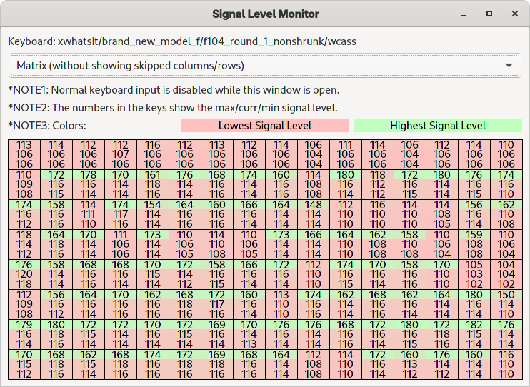The height and width of the screenshot is (387, 530).
Task: Select matrix cell showing 180/116/115
Action: [410, 335]
